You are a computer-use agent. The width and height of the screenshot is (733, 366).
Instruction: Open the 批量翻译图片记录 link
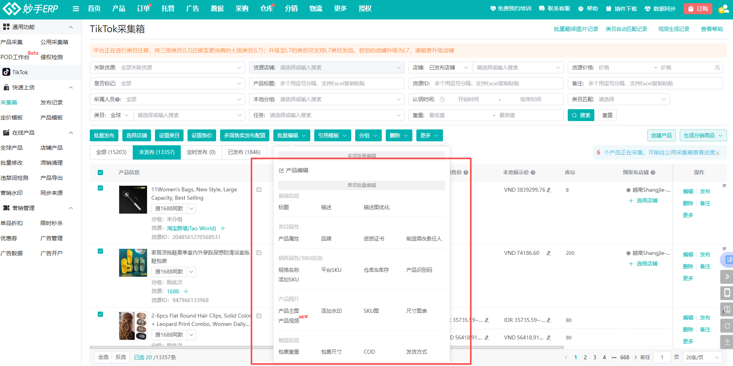tap(576, 29)
